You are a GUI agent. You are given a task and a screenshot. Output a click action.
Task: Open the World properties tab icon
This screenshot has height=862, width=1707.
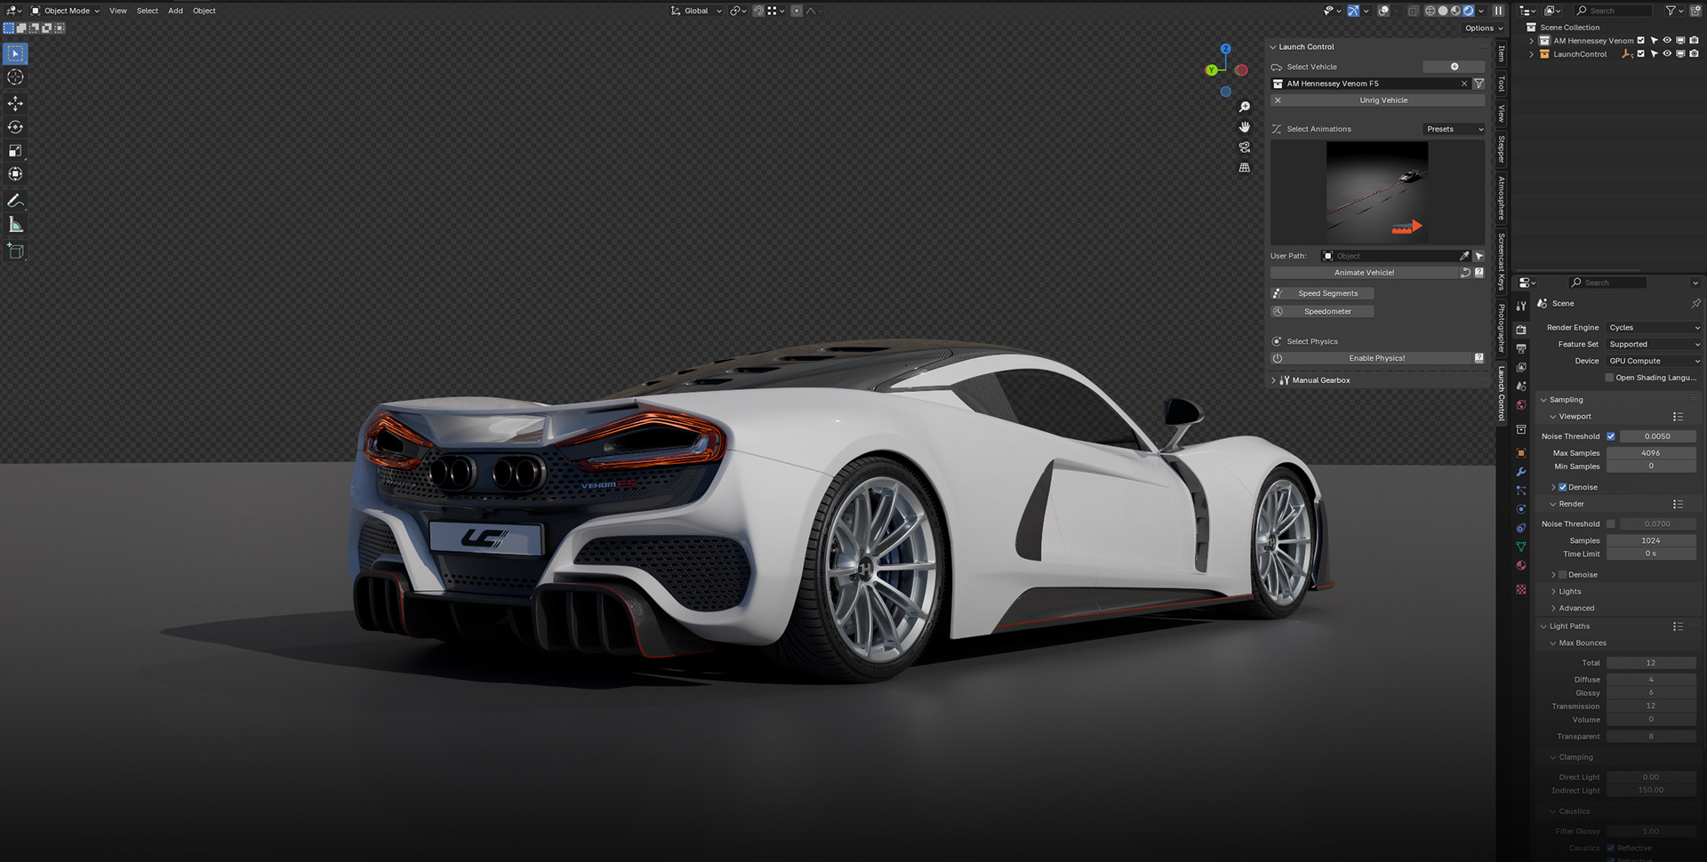pyautogui.click(x=1521, y=405)
